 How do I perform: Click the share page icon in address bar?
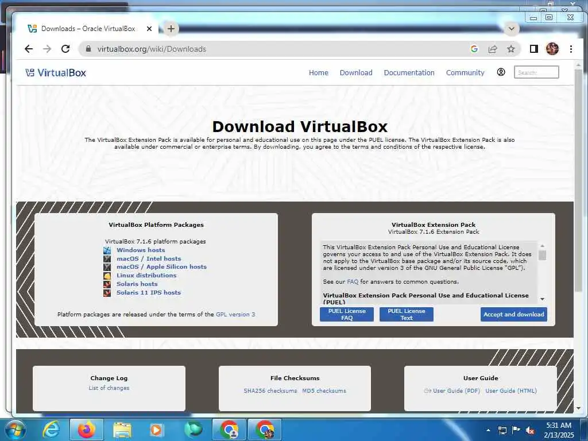[x=492, y=49]
